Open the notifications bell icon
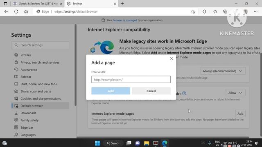The height and width of the screenshot is (147, 262). pyautogui.click(x=257, y=143)
